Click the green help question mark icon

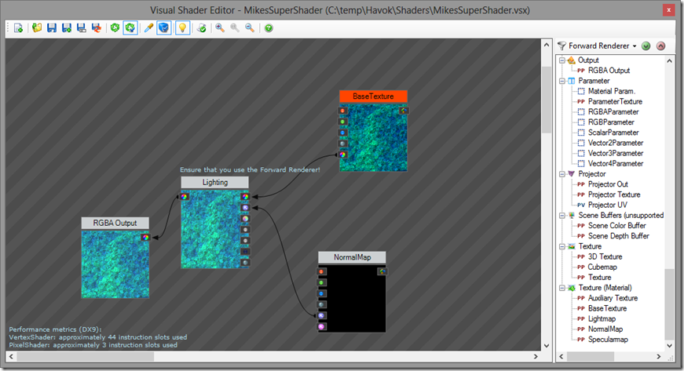coord(269,28)
